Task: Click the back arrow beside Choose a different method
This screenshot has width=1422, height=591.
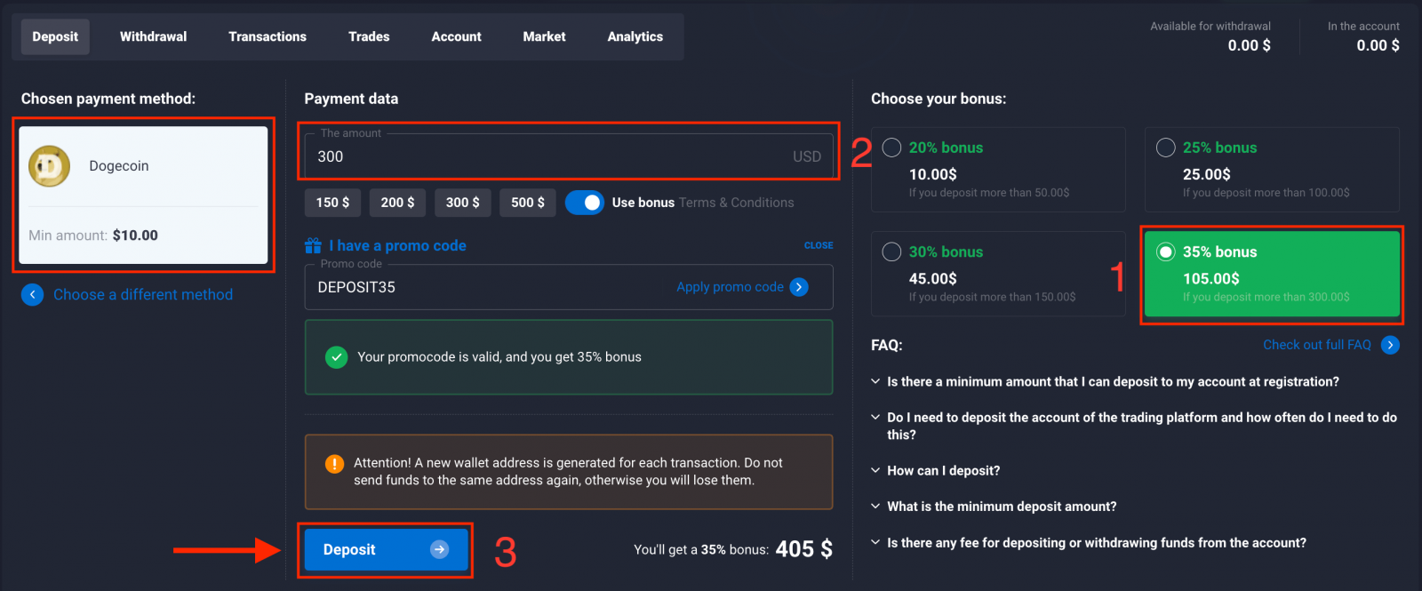Action: (32, 295)
